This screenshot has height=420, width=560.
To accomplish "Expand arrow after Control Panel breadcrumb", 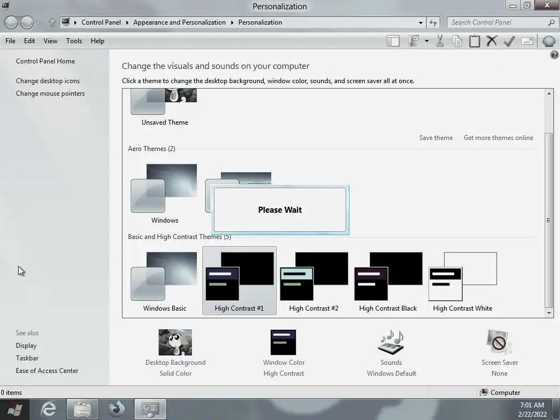I will click(127, 22).
